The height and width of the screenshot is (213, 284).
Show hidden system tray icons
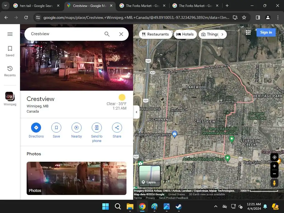point(215,206)
